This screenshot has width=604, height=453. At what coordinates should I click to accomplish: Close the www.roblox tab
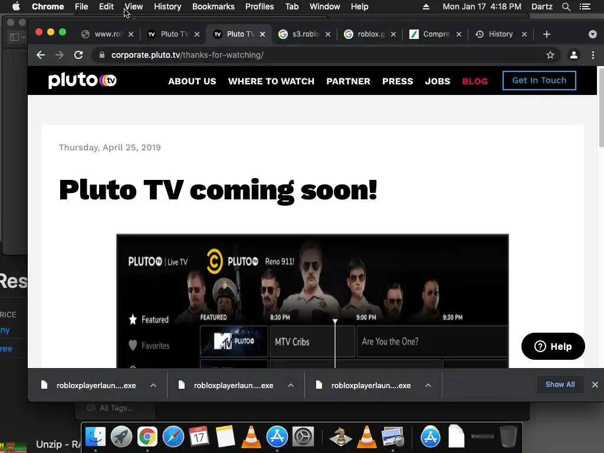(x=131, y=34)
